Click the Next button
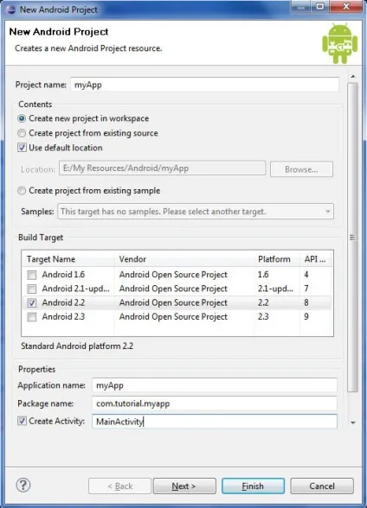The image size is (367, 508). pyautogui.click(x=184, y=486)
